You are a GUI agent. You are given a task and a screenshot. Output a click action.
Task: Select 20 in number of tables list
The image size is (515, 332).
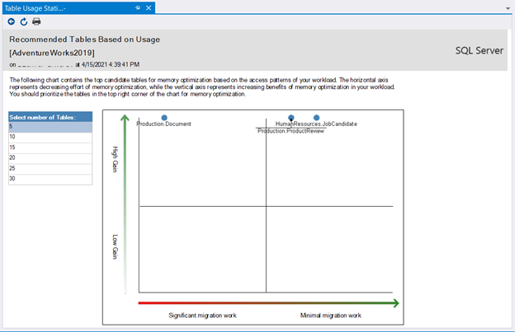[x=50, y=158]
